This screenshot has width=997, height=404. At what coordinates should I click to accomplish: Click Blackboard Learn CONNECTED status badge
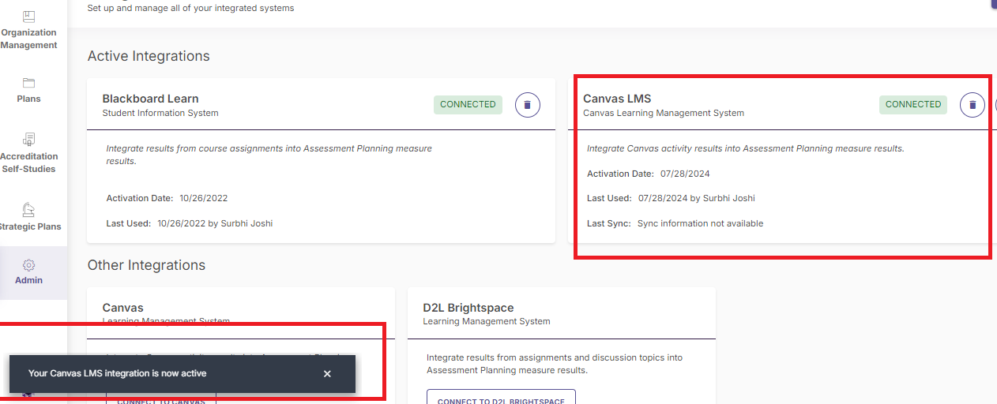point(468,104)
